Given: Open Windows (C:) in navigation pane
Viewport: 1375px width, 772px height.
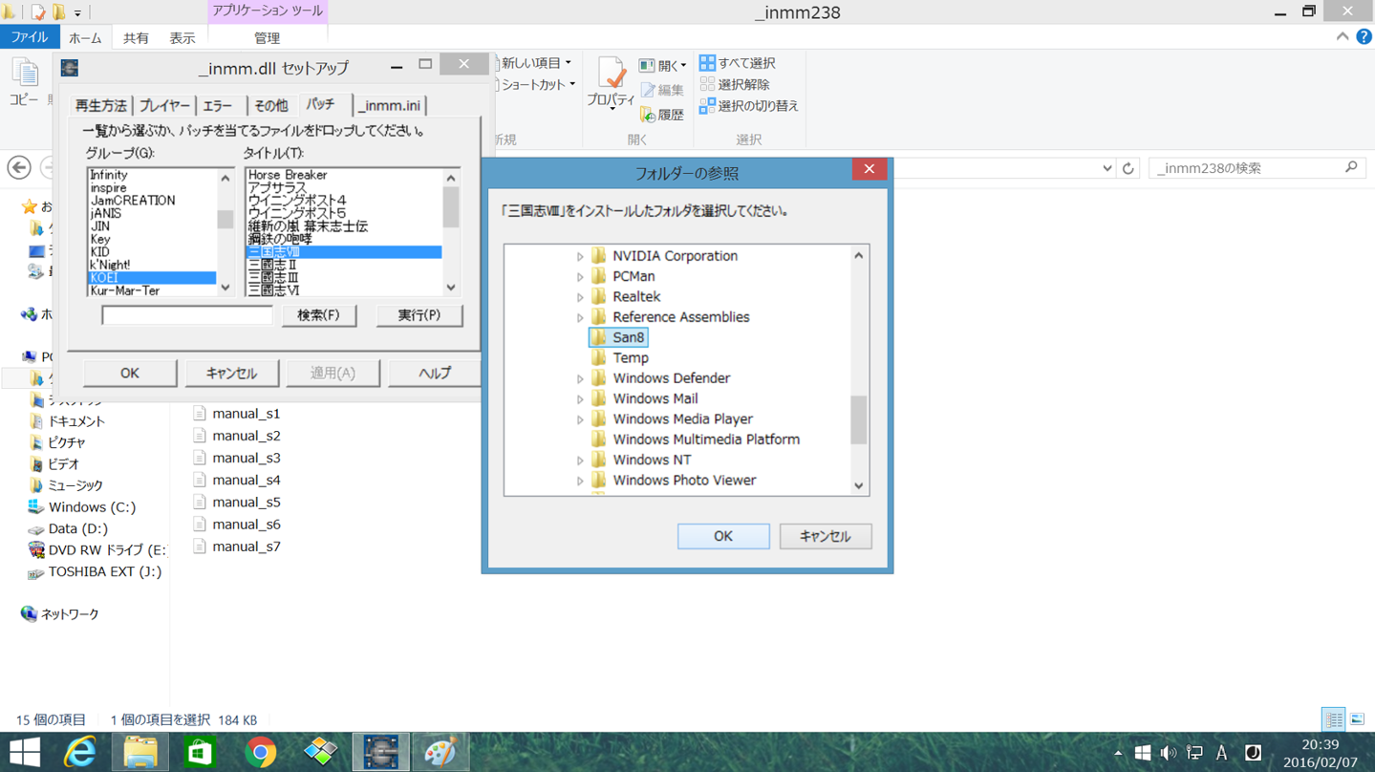Looking at the screenshot, I should (x=82, y=507).
